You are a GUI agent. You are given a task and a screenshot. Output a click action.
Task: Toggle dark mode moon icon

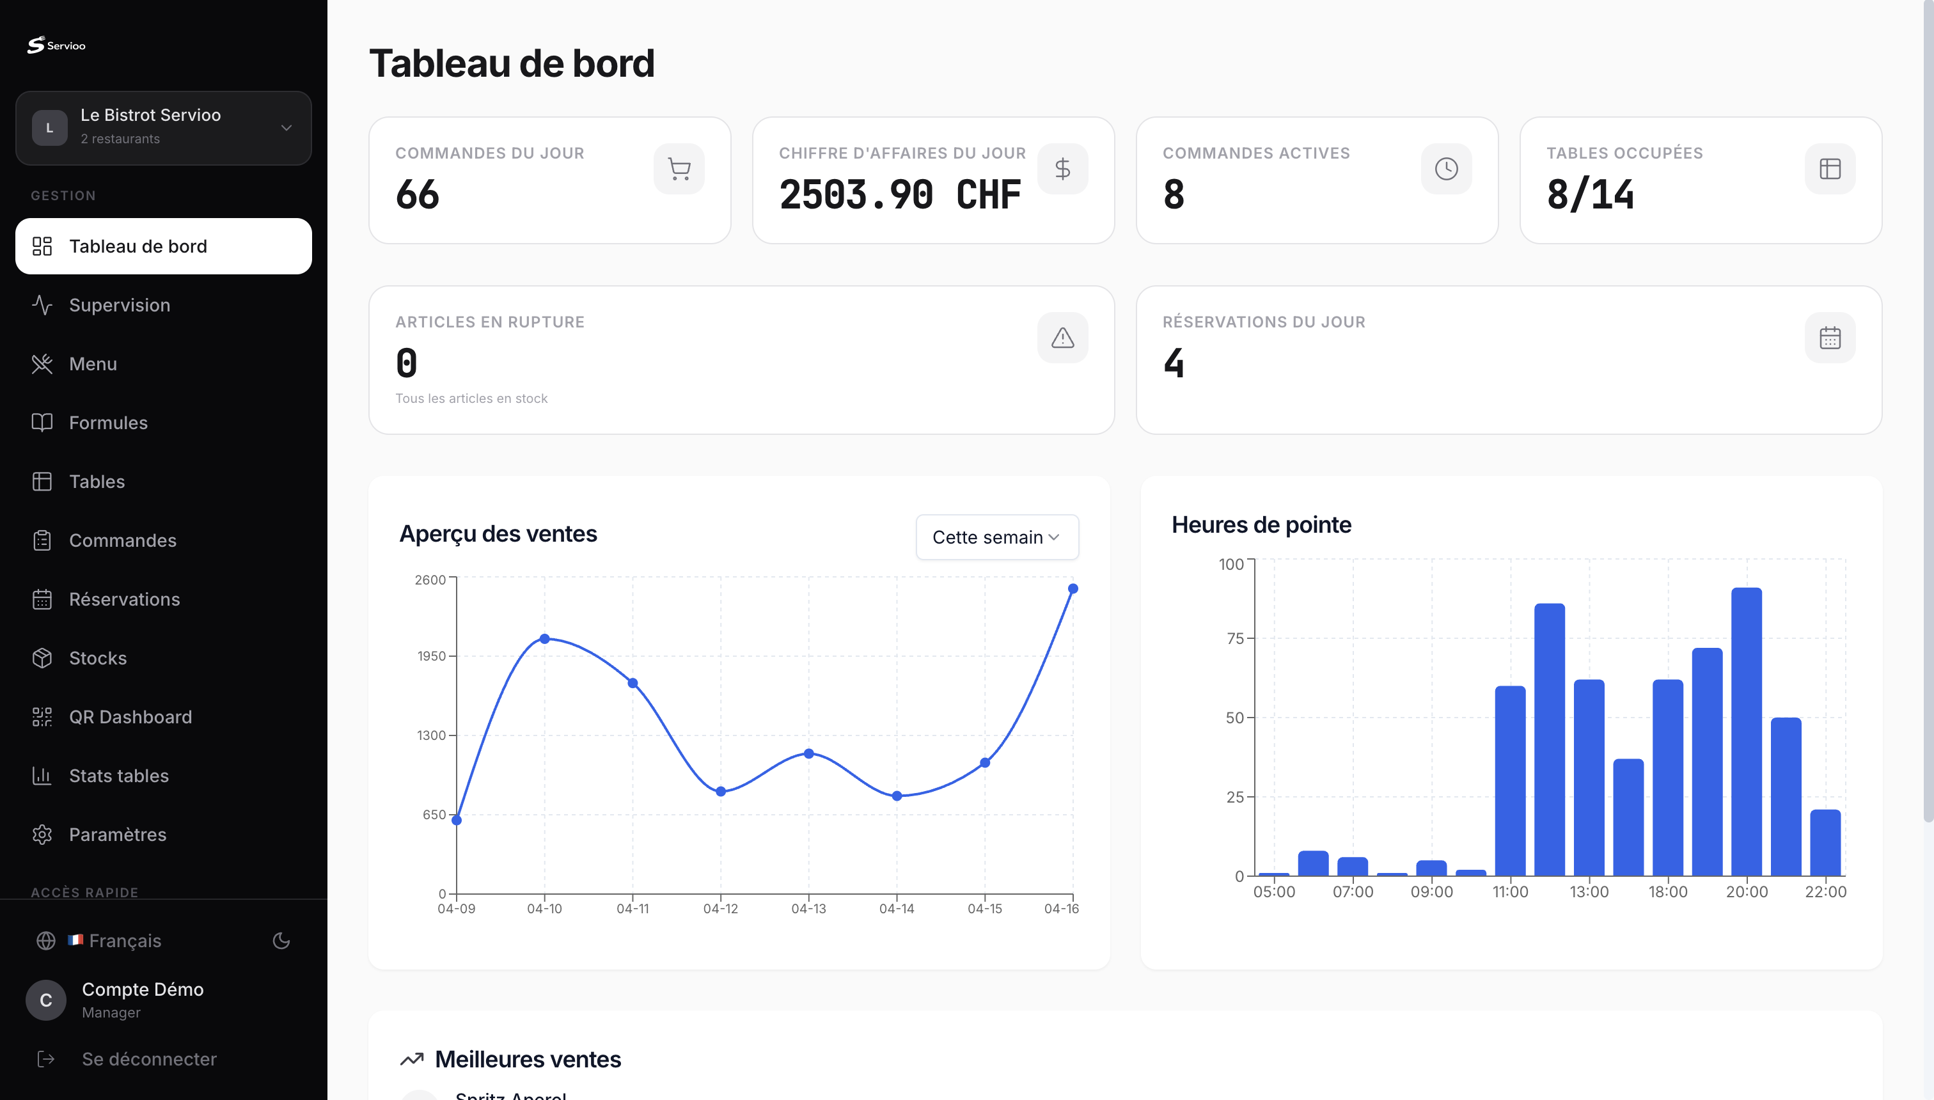tap(281, 941)
